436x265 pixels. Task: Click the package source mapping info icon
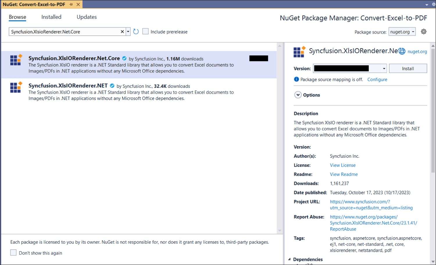click(296, 79)
